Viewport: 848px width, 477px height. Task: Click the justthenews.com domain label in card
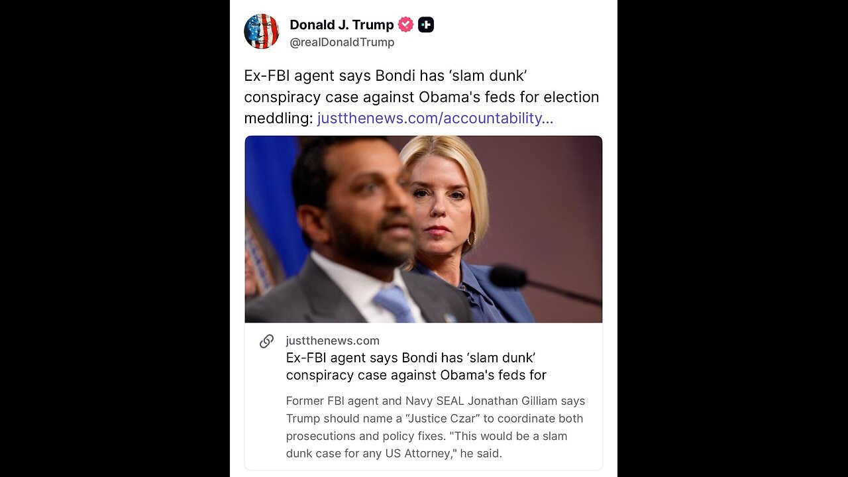tap(333, 341)
